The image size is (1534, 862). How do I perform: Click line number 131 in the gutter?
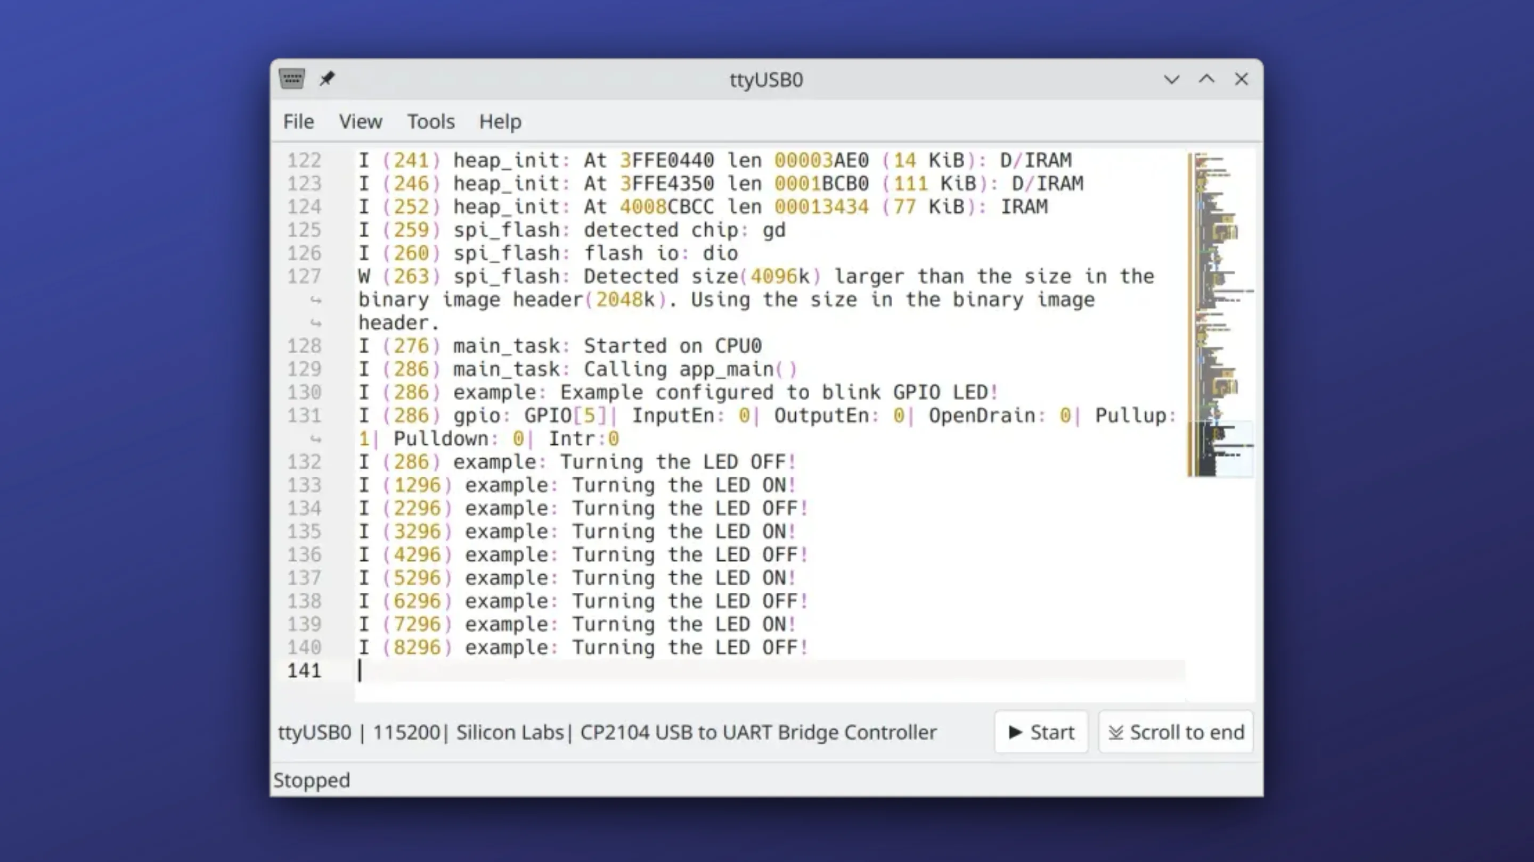tap(304, 415)
